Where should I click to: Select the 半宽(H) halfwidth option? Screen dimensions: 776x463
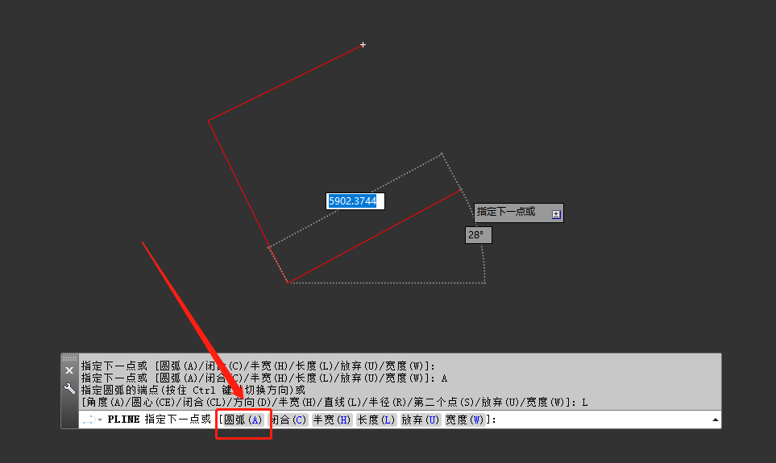click(332, 420)
